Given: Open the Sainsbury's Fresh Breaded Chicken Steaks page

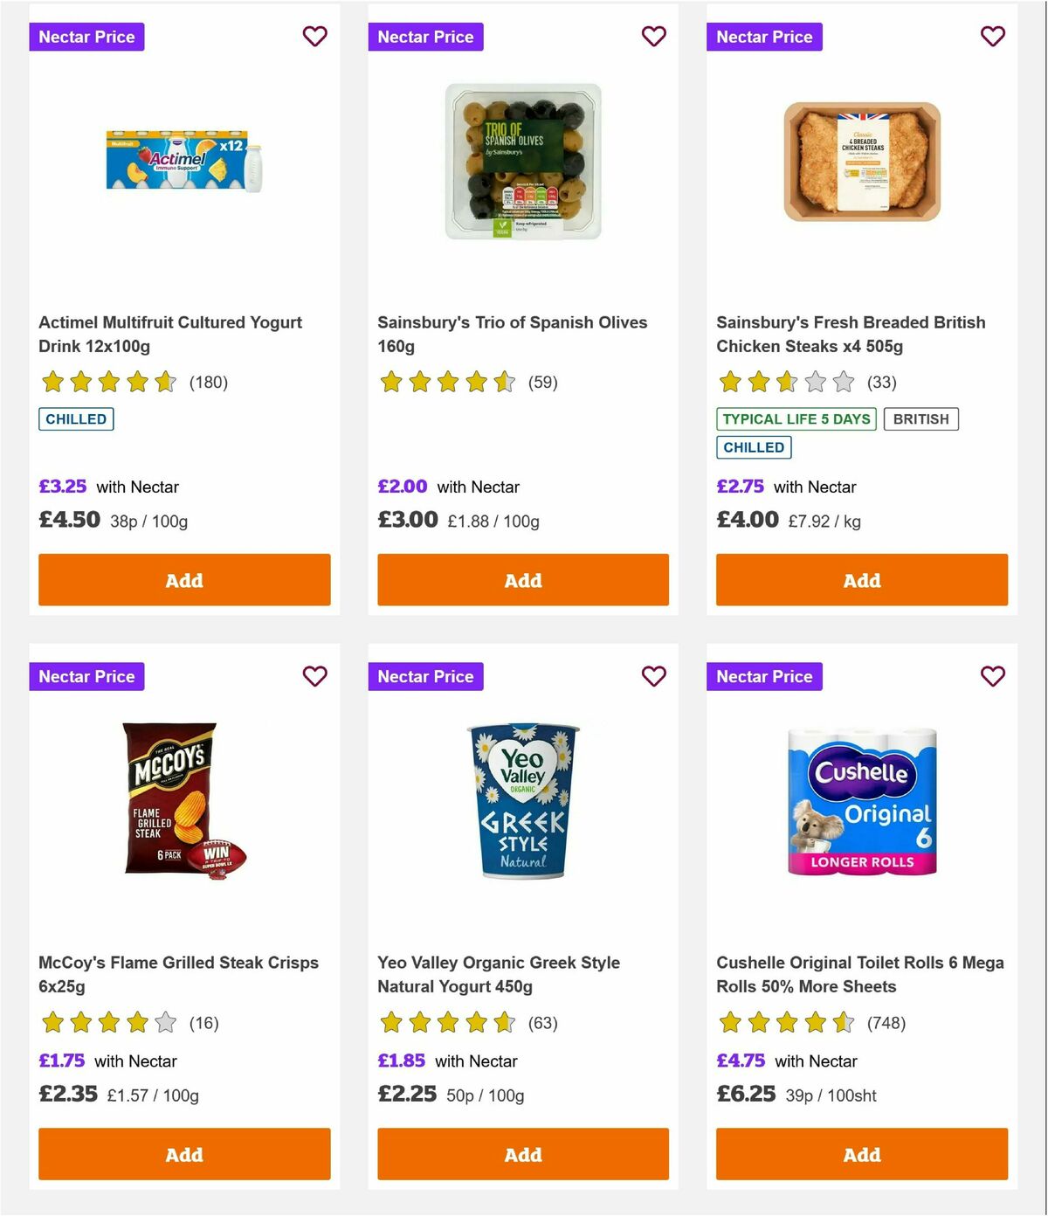Looking at the screenshot, I should [851, 334].
